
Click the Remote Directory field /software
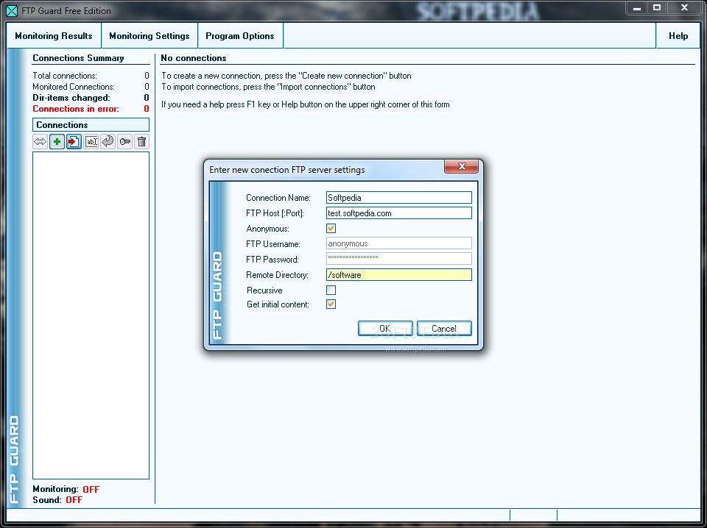(x=399, y=274)
